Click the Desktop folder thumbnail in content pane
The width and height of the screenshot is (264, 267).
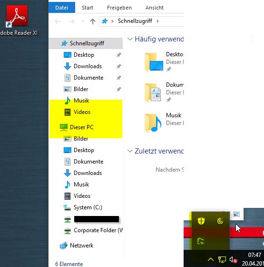click(x=154, y=62)
